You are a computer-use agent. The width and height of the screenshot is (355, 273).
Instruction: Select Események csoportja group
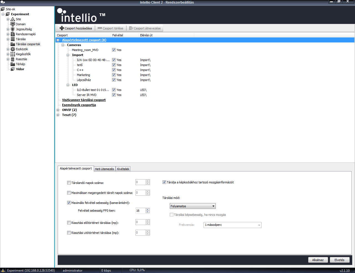pyautogui.click(x=79, y=105)
